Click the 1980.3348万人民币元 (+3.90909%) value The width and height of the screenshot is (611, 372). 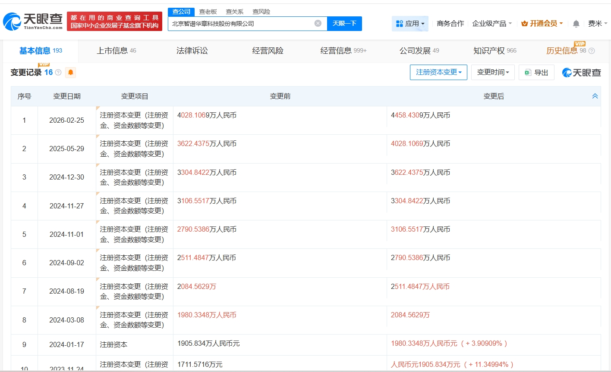[x=449, y=344]
